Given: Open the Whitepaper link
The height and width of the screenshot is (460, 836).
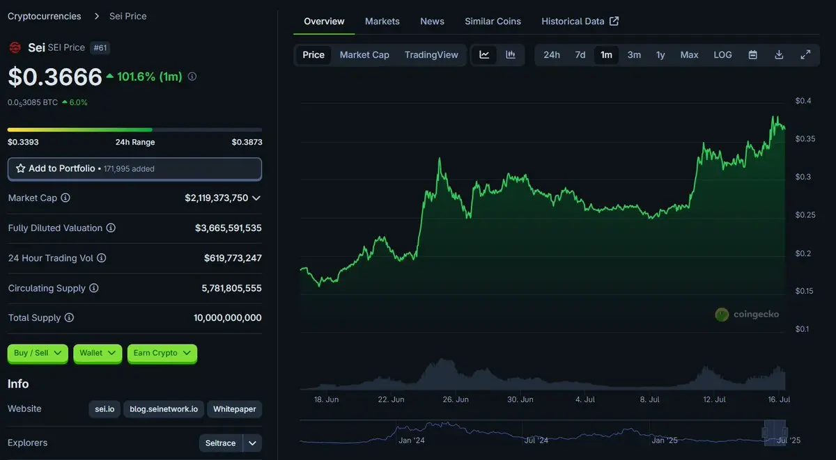Looking at the screenshot, I should [x=235, y=409].
